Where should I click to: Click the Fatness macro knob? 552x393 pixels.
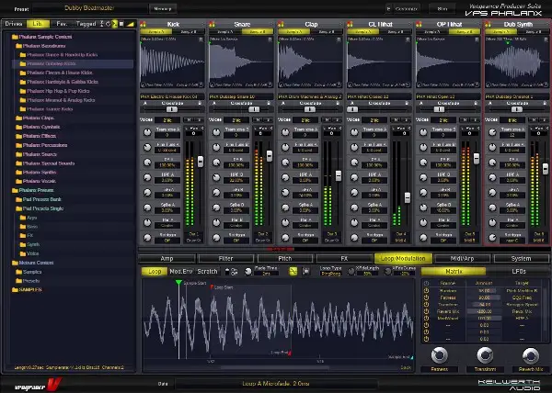click(439, 355)
